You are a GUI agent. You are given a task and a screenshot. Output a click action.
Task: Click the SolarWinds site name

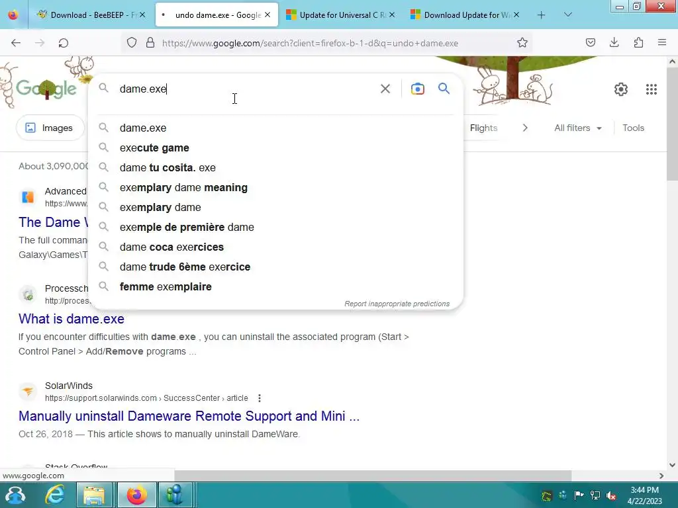69,386
